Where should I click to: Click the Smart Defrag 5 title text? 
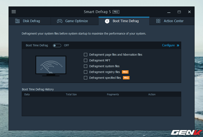tap(97, 12)
